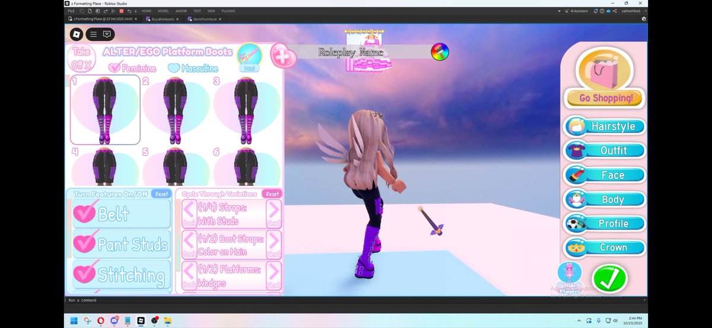Click the blue cloud save icon
Image resolution: width=712 pixels, height=328 pixels.
pyautogui.click(x=608, y=11)
